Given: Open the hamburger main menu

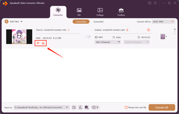Looking at the screenshot, I should tap(155, 3).
